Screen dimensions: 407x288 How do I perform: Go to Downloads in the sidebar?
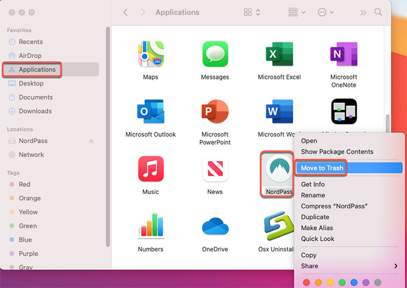point(35,111)
